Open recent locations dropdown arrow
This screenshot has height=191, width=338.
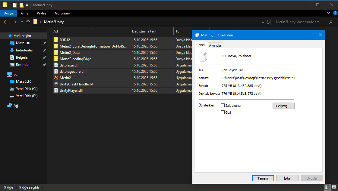[x=22, y=22]
